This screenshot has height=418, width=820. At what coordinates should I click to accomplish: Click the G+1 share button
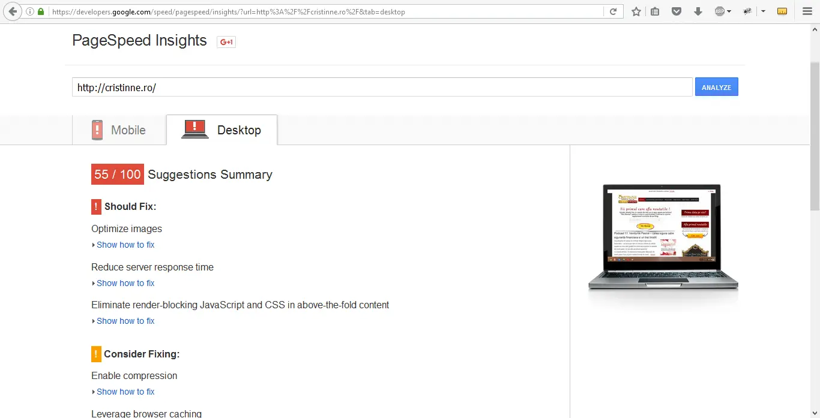pyautogui.click(x=226, y=41)
